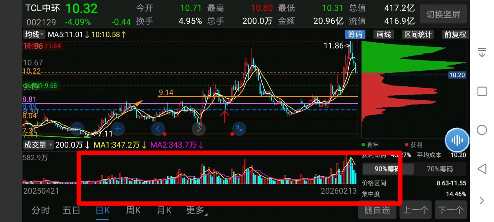Select the 90%筹码 option

(x=387, y=169)
